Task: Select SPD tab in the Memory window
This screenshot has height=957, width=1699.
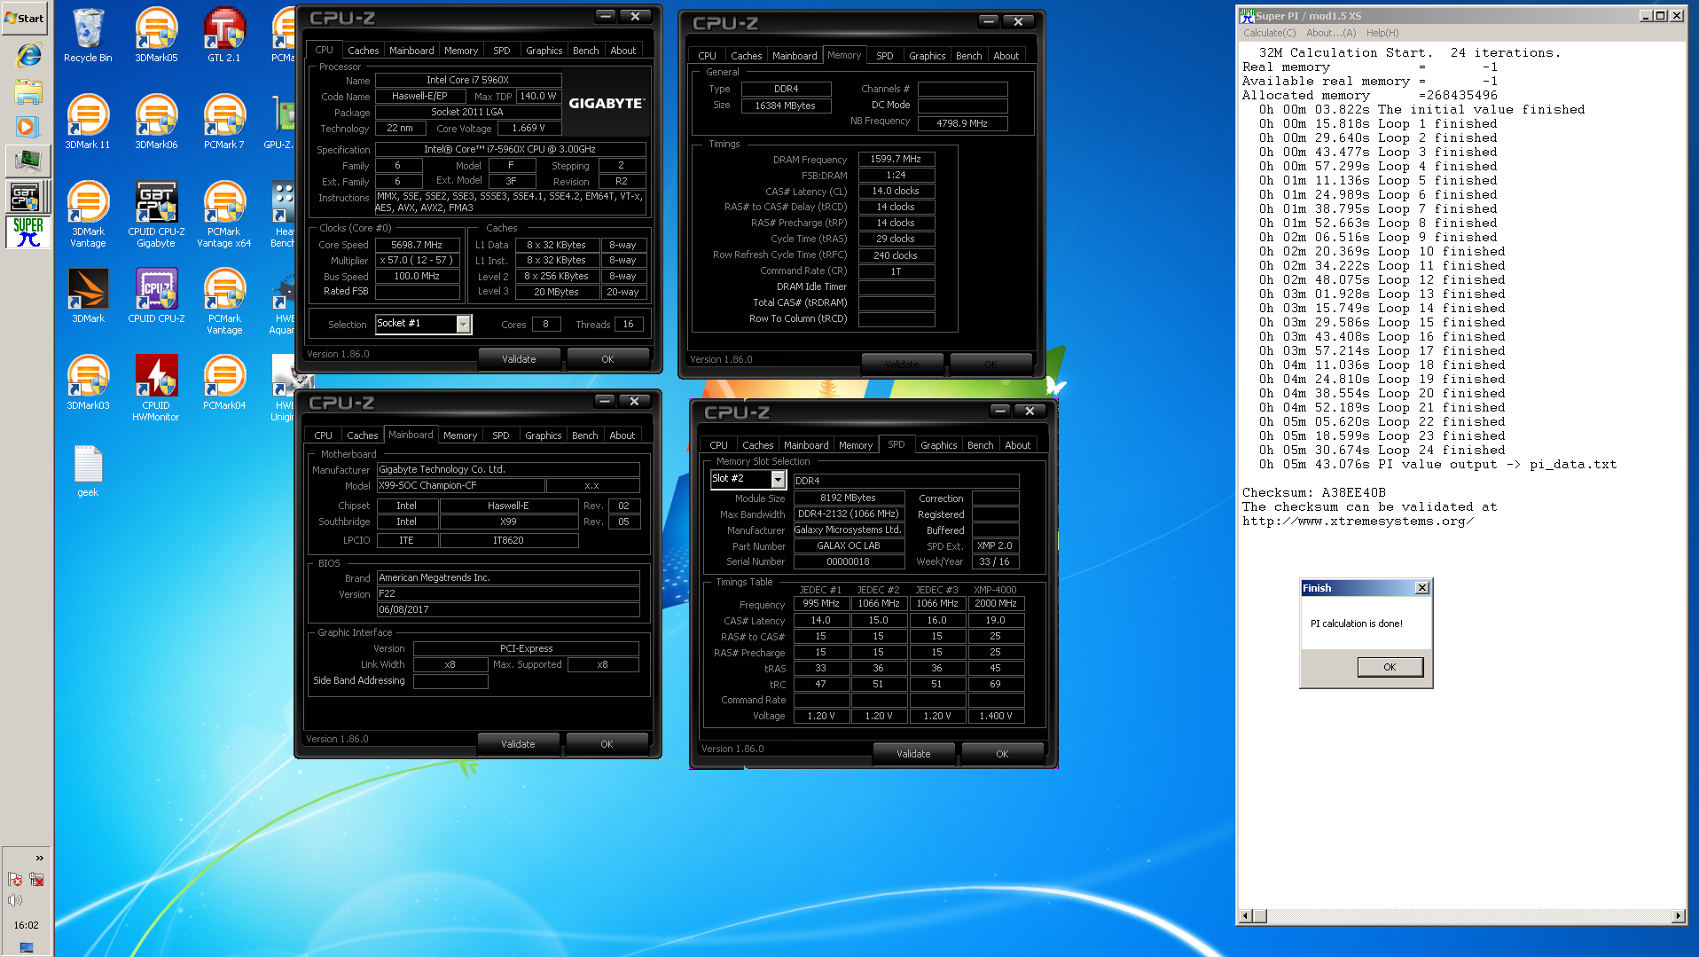Action: pos(884,55)
